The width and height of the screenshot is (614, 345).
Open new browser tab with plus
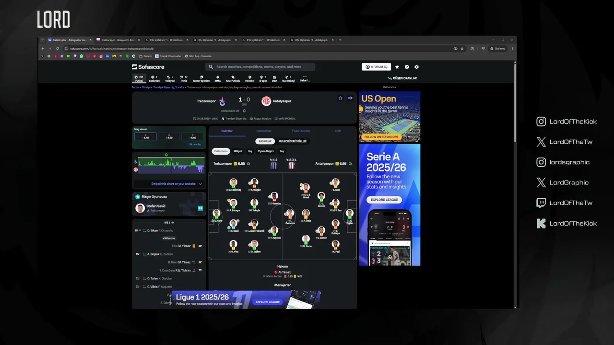click(340, 40)
